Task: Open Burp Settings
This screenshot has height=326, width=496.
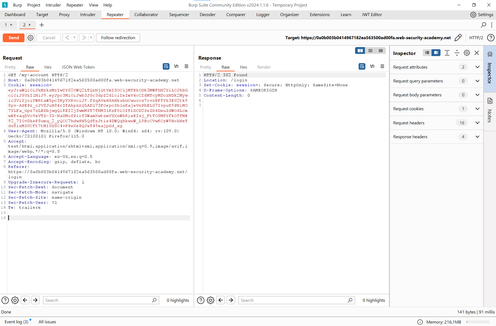Action: tap(482, 15)
